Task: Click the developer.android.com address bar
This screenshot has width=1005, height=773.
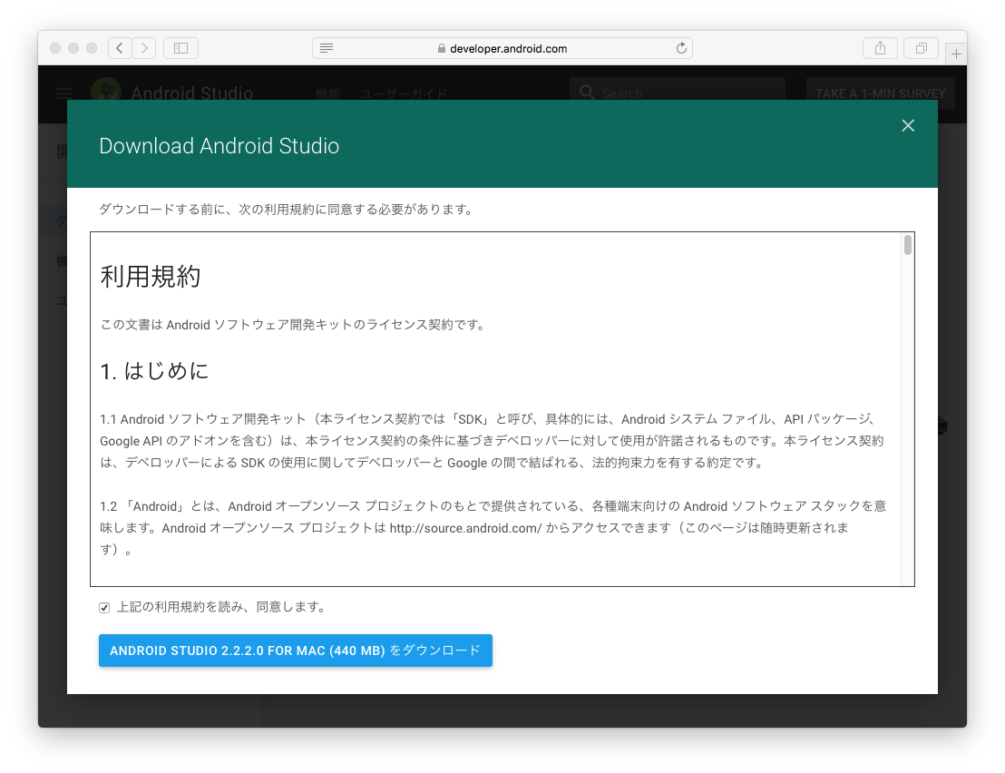Action: [502, 48]
